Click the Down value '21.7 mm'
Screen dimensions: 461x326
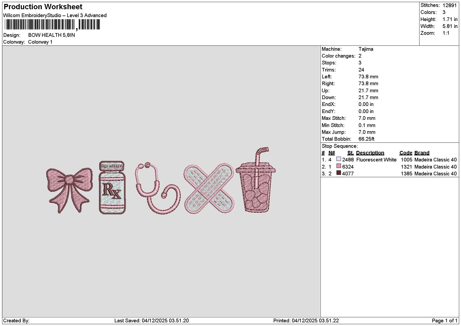click(368, 98)
